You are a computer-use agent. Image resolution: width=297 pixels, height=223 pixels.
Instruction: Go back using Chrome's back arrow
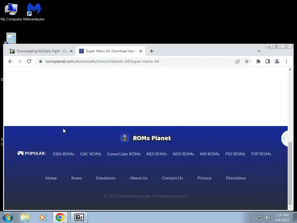coord(10,61)
